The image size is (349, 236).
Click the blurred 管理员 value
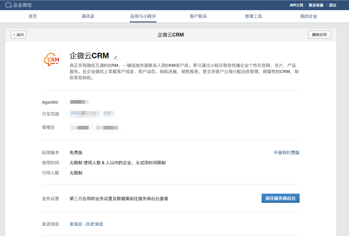pyautogui.click(x=94, y=128)
